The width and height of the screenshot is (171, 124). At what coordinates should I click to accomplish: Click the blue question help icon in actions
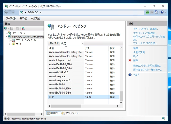[x=130, y=75]
